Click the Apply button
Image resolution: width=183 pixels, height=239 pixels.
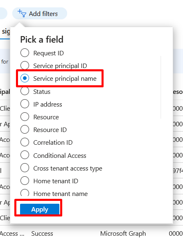(40, 209)
